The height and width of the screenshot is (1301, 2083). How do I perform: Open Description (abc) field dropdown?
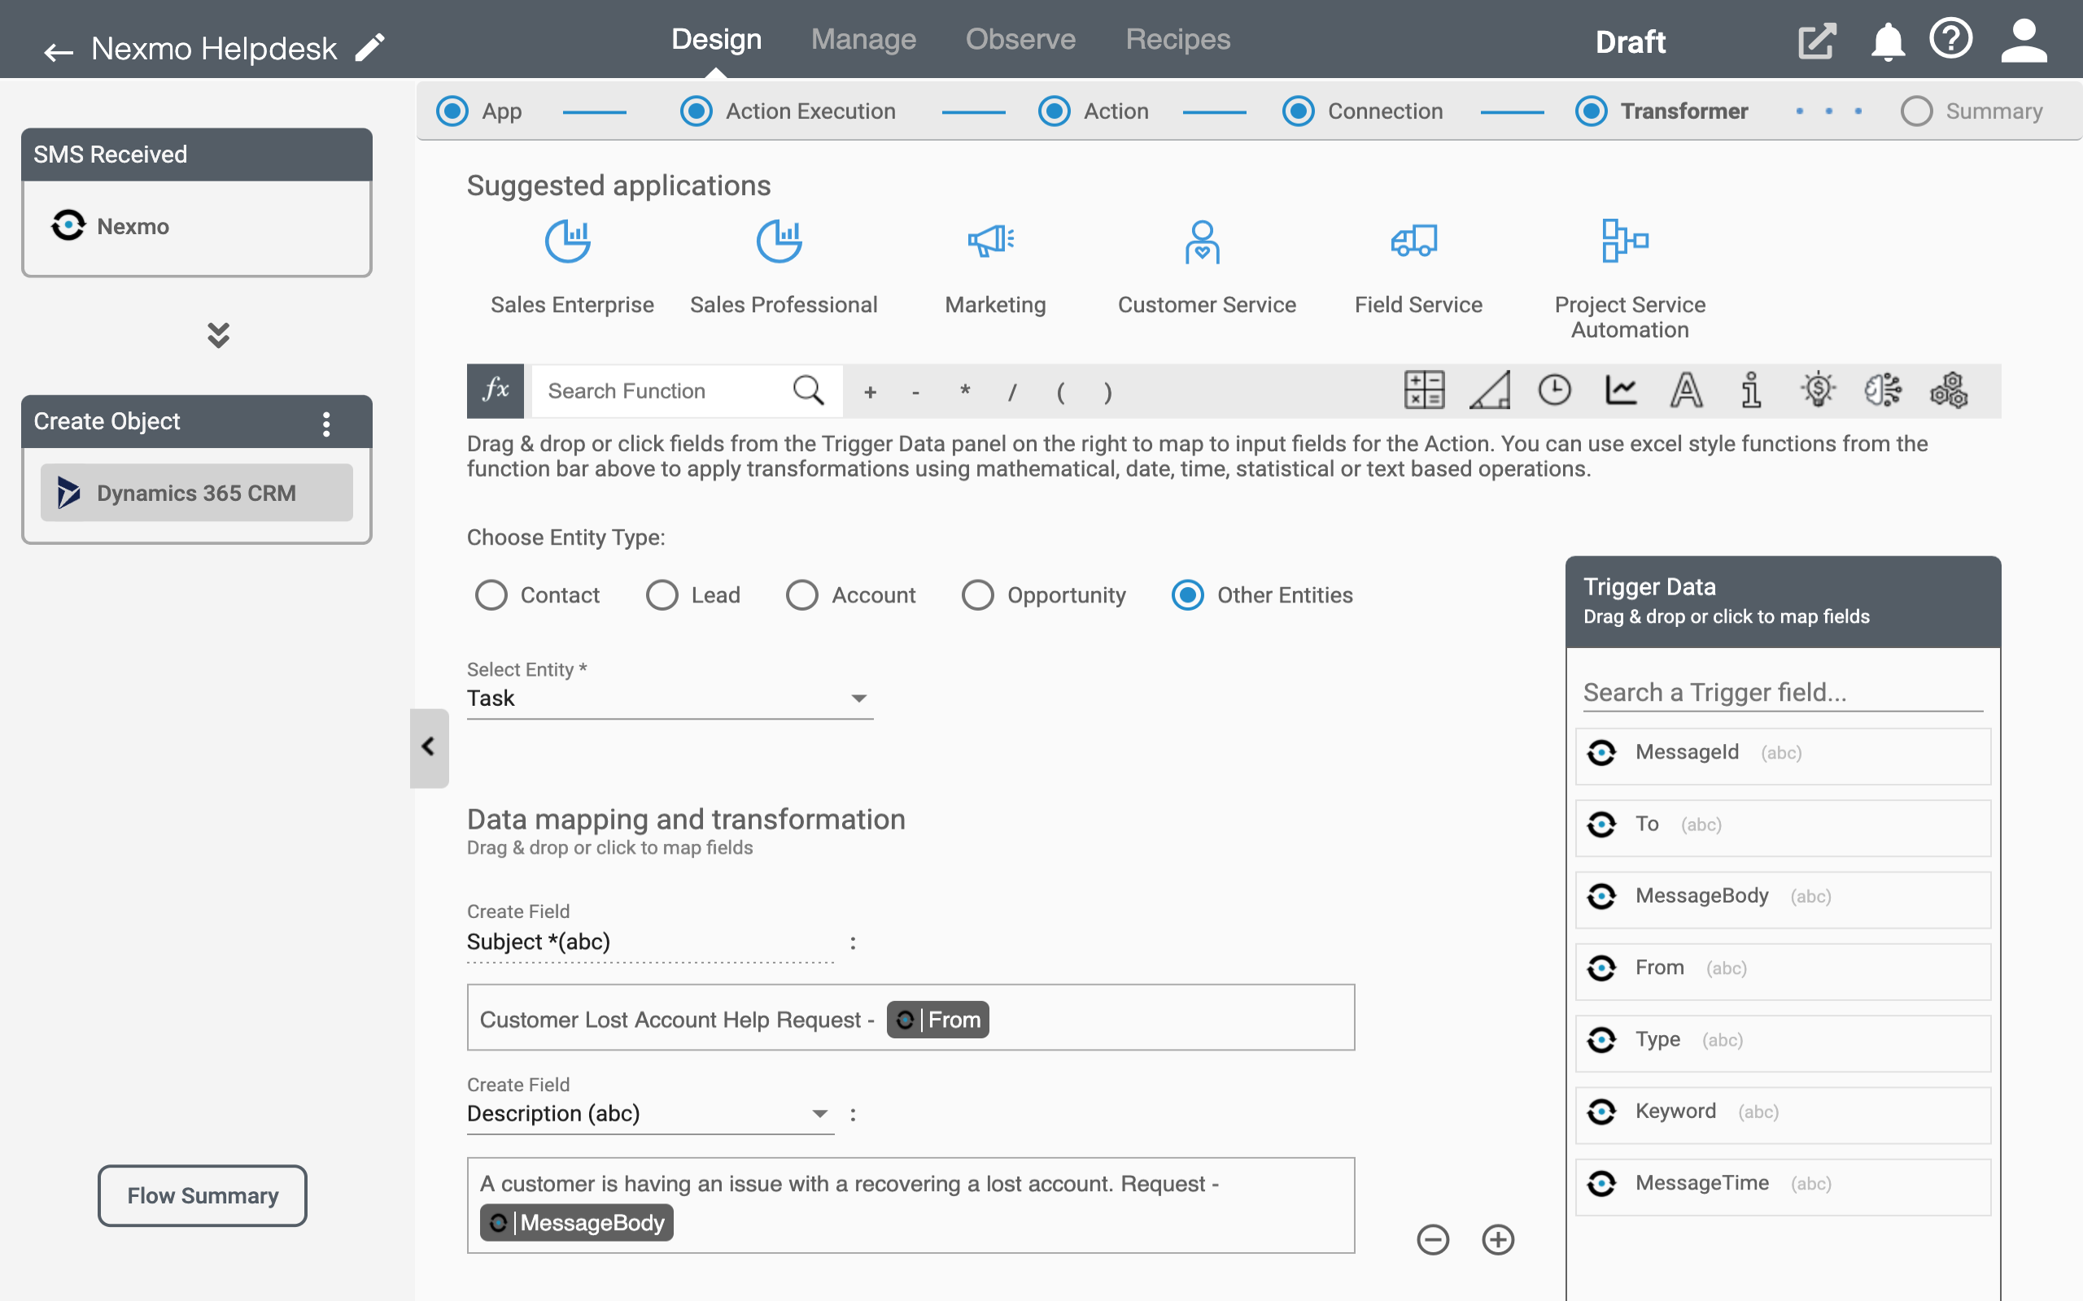point(650,1113)
